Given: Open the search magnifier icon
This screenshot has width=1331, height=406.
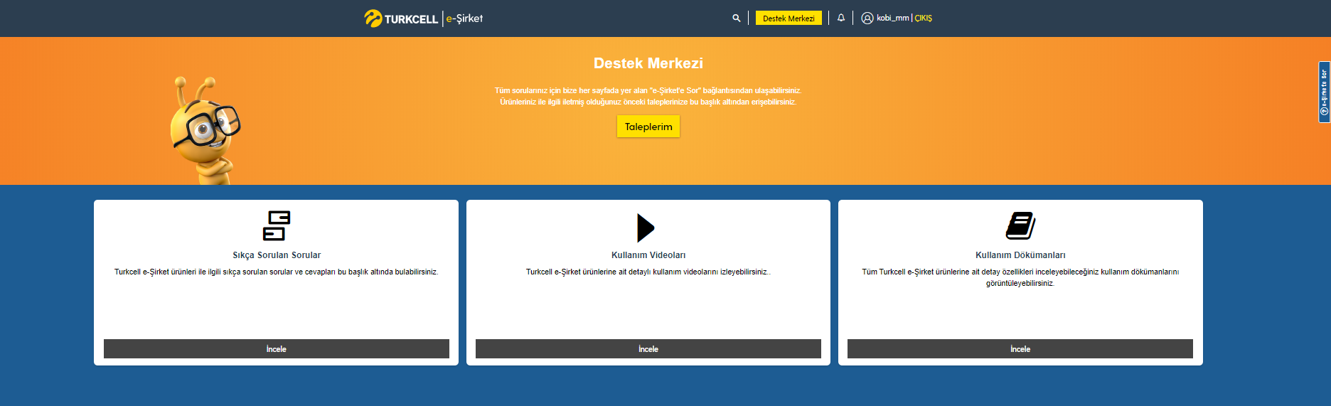Looking at the screenshot, I should point(737,18).
